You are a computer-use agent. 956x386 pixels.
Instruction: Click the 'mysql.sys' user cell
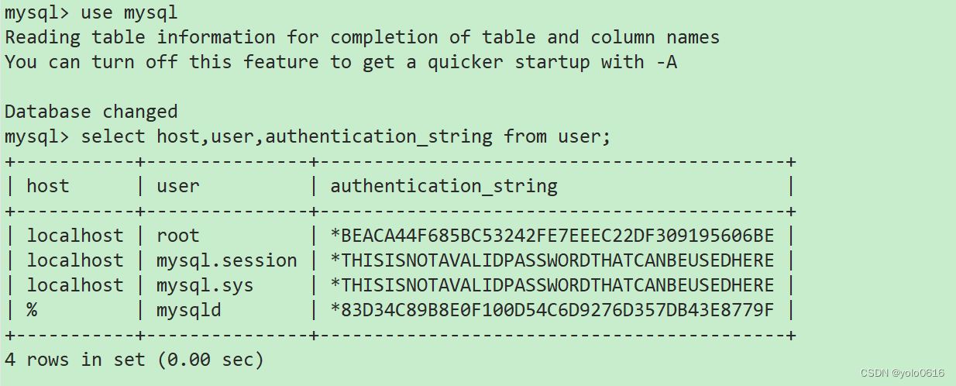tap(205, 285)
